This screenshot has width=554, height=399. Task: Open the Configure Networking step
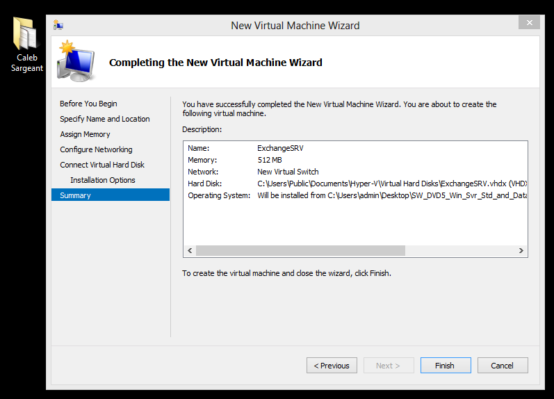pos(96,149)
